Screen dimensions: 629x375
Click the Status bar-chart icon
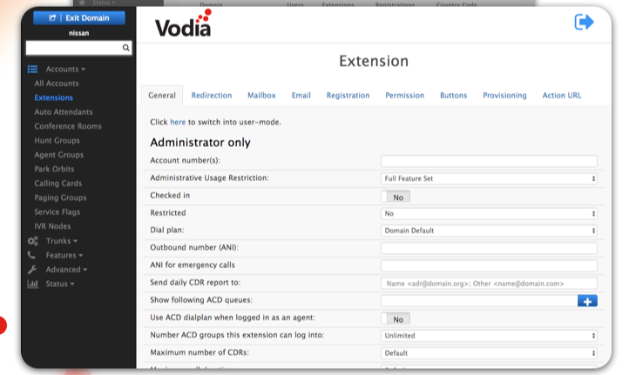32,284
